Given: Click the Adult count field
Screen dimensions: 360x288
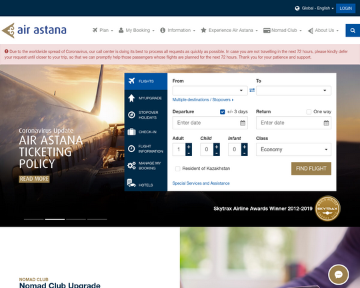Looking at the screenshot, I should [179, 149].
